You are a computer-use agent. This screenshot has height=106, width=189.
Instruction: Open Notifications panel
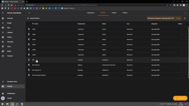(x=13, y=93)
